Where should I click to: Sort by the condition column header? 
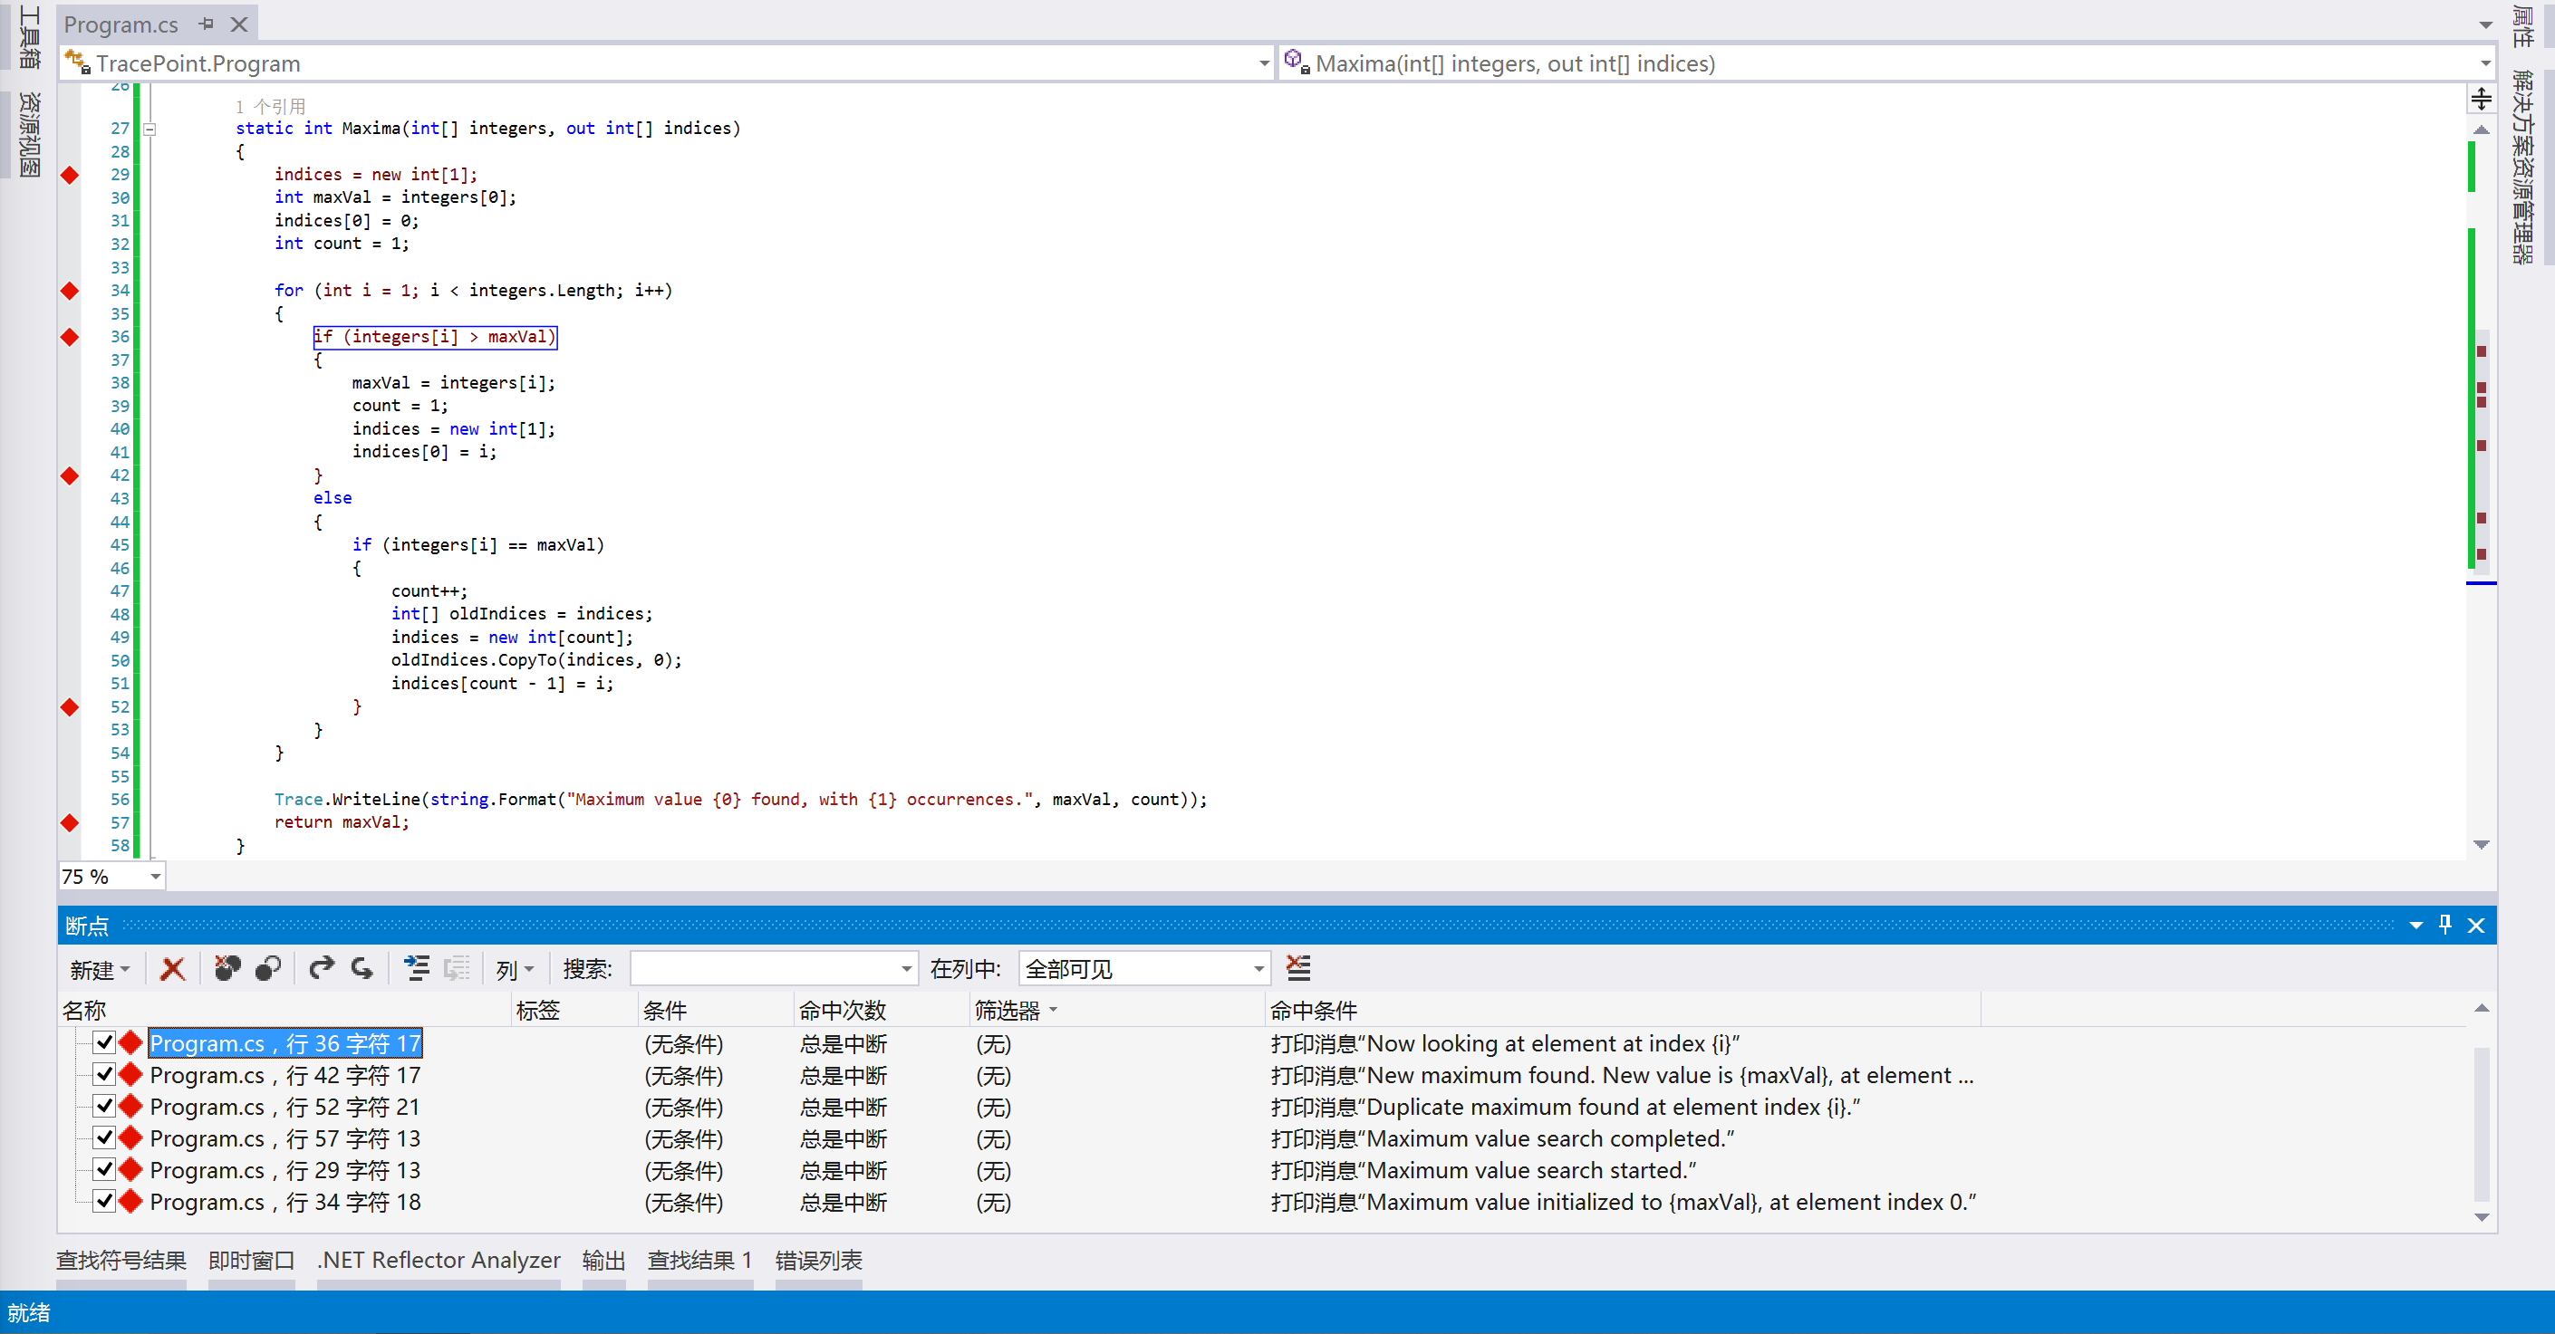pos(717,1010)
